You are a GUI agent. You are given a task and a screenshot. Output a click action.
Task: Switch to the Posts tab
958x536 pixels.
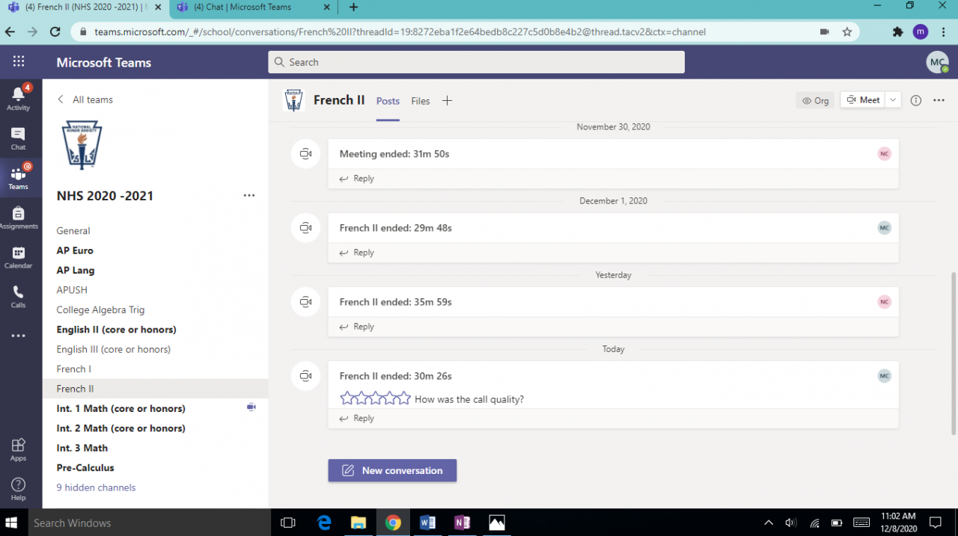[388, 101]
